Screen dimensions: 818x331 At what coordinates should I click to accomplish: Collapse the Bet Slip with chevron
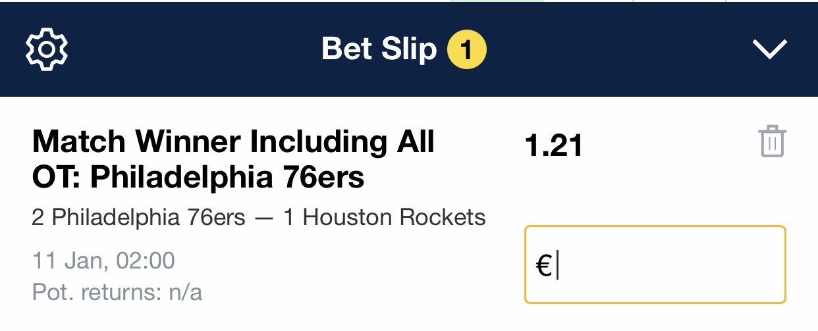coord(770,49)
